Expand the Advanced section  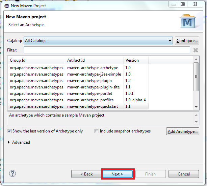coord(9,142)
